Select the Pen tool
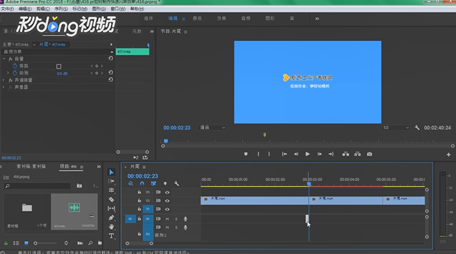The height and width of the screenshot is (254, 456). pos(111,218)
